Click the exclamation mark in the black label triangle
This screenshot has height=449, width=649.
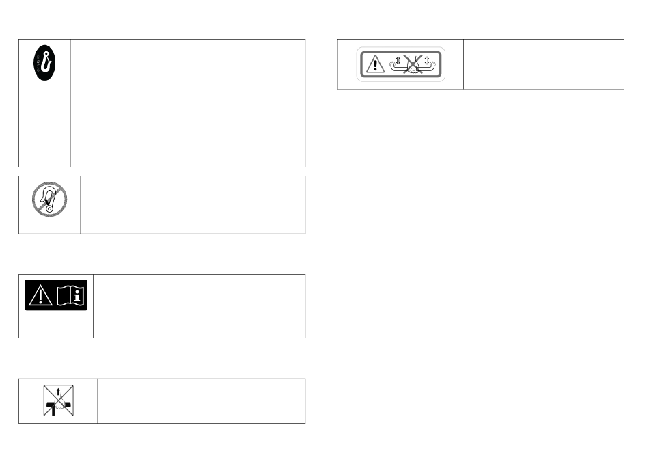click(x=40, y=297)
